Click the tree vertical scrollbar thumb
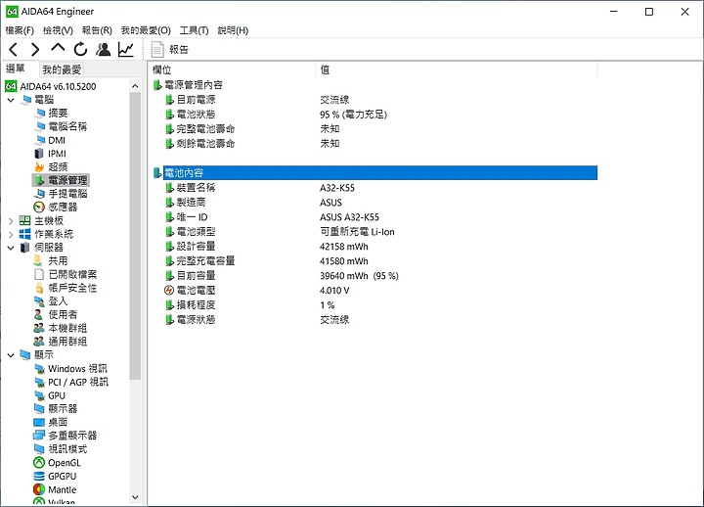704x507 pixels. pyautogui.click(x=135, y=236)
